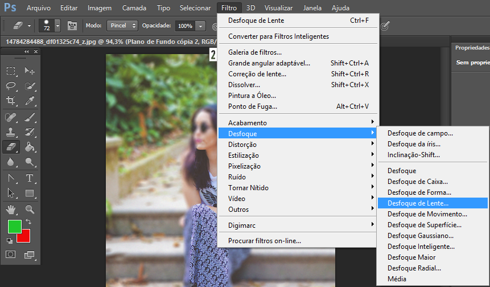Image resolution: width=490 pixels, height=287 pixels.
Task: Click the Photoshop Ps logo
Action: point(10,7)
